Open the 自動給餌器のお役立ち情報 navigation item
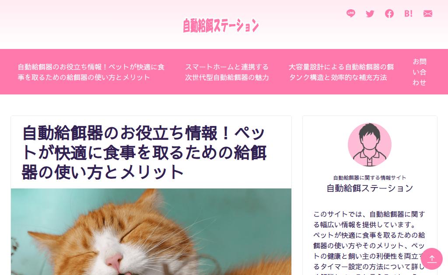 pyautogui.click(x=91, y=72)
